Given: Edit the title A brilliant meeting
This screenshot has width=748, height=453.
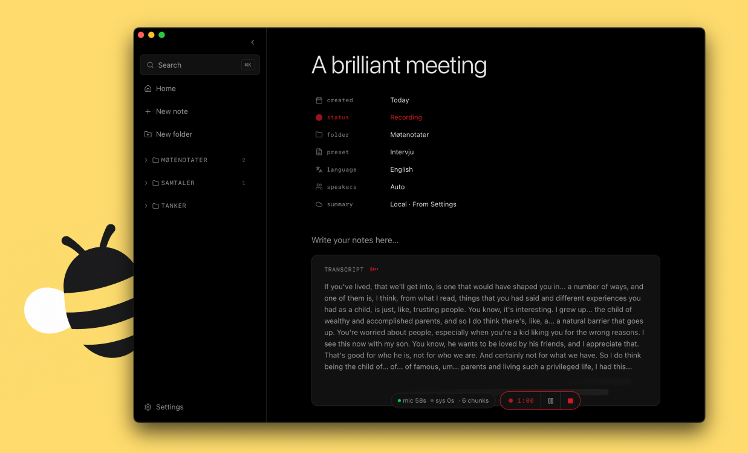Looking at the screenshot, I should (399, 65).
